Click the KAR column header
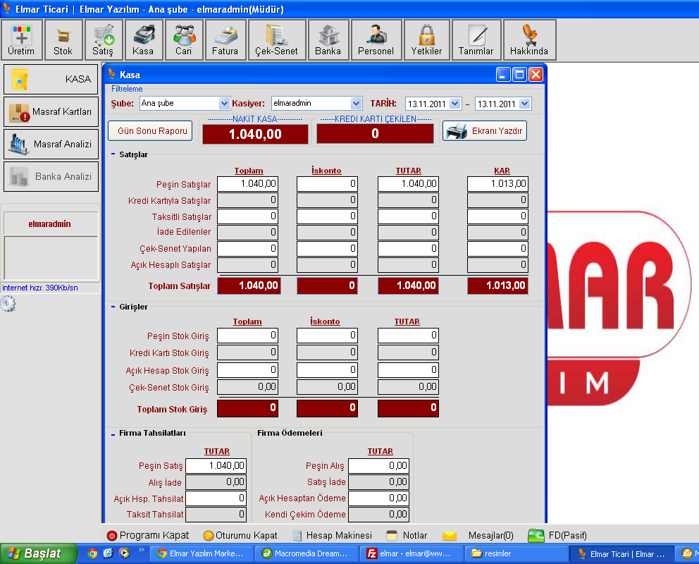 [x=502, y=171]
